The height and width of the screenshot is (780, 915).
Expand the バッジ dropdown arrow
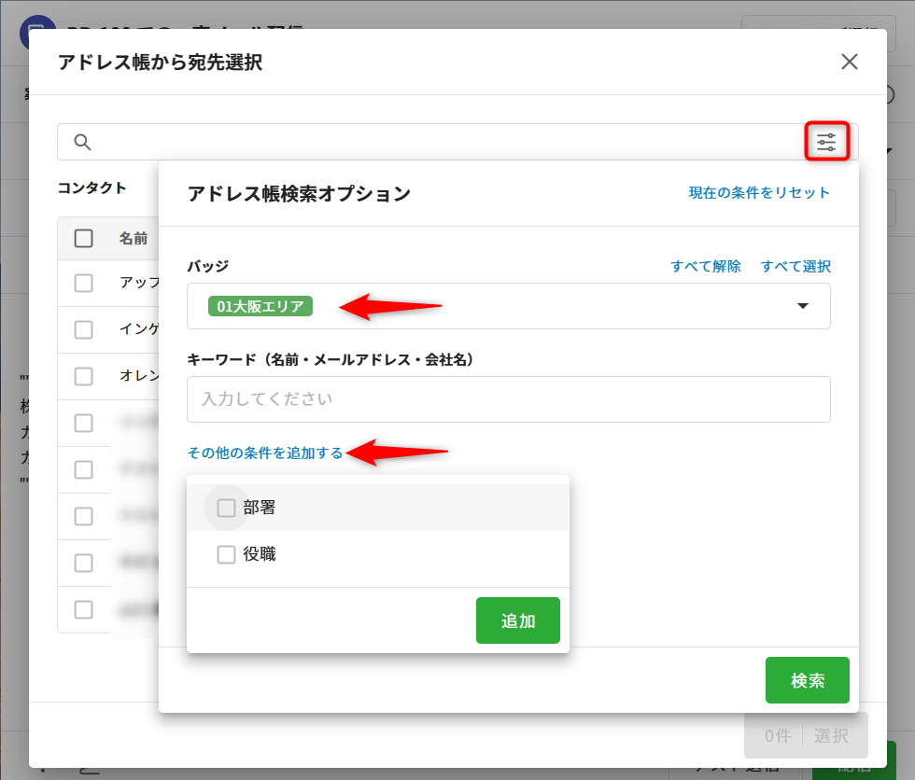coord(802,306)
